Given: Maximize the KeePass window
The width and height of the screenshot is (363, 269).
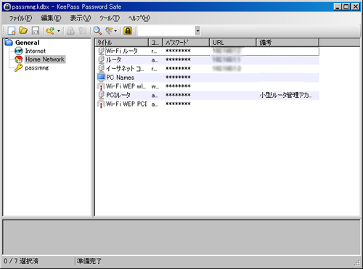Looking at the screenshot, I should click(x=346, y=7).
